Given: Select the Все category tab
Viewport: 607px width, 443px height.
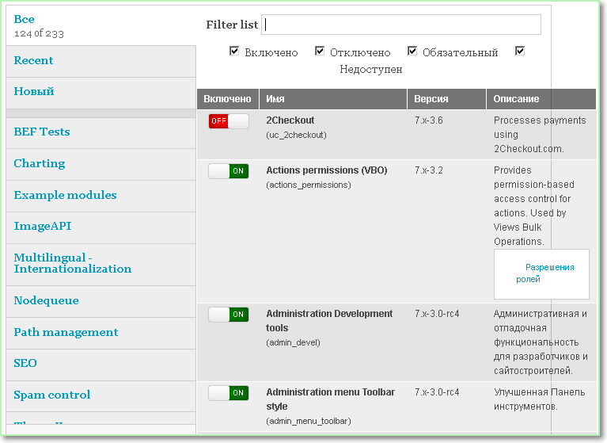Looking at the screenshot, I should click(x=25, y=19).
